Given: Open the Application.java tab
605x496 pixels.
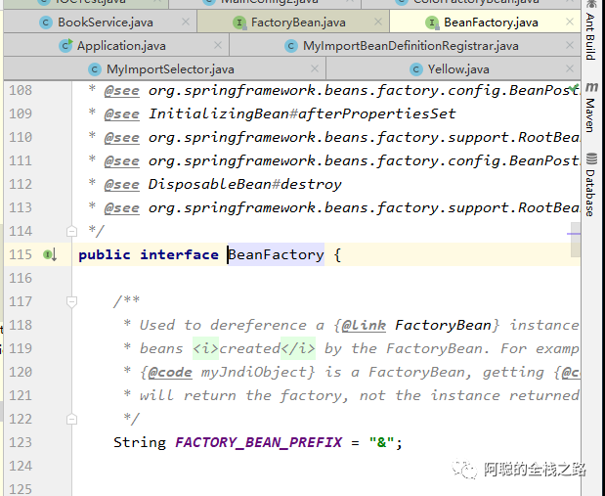Looking at the screenshot, I should coord(116,46).
